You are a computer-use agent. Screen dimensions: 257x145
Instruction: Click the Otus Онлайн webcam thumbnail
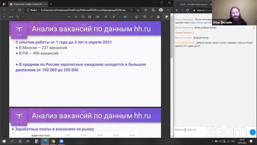pyautogui.click(x=235, y=12)
